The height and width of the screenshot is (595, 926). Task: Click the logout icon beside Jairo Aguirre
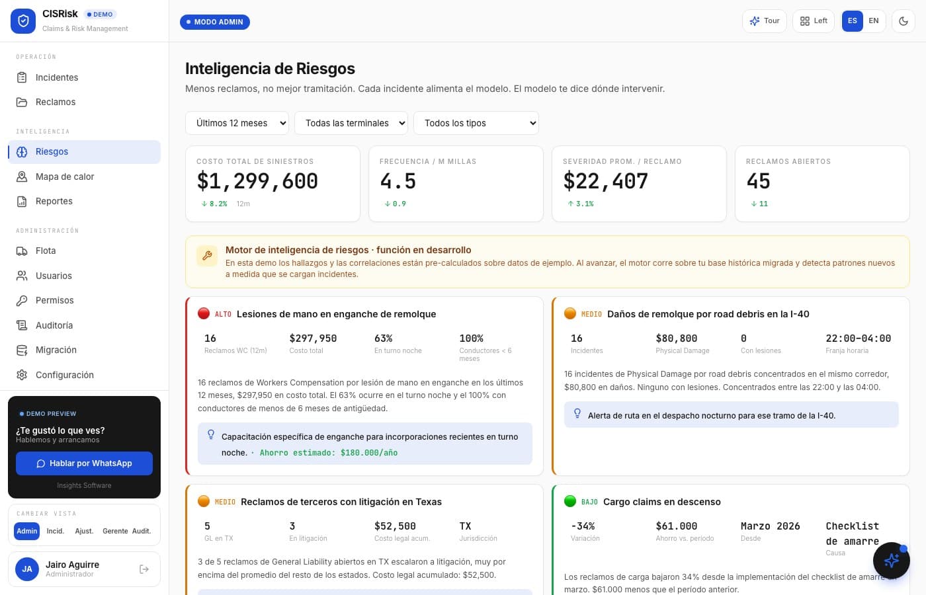144,569
